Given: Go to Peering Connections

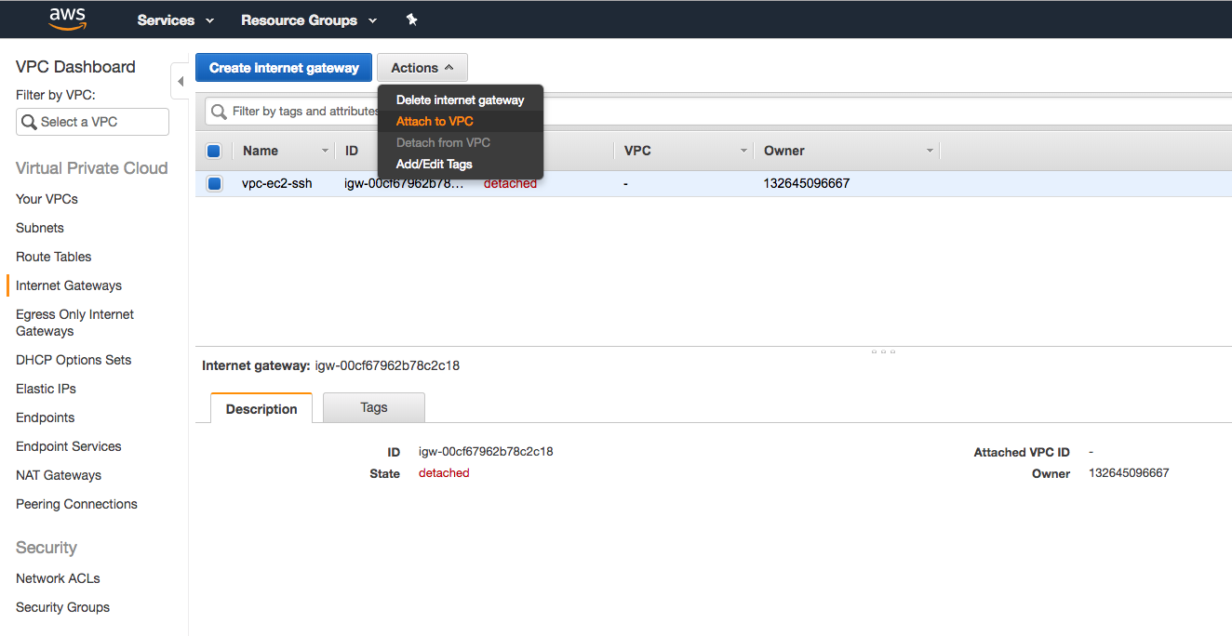Looking at the screenshot, I should pyautogui.click(x=76, y=504).
